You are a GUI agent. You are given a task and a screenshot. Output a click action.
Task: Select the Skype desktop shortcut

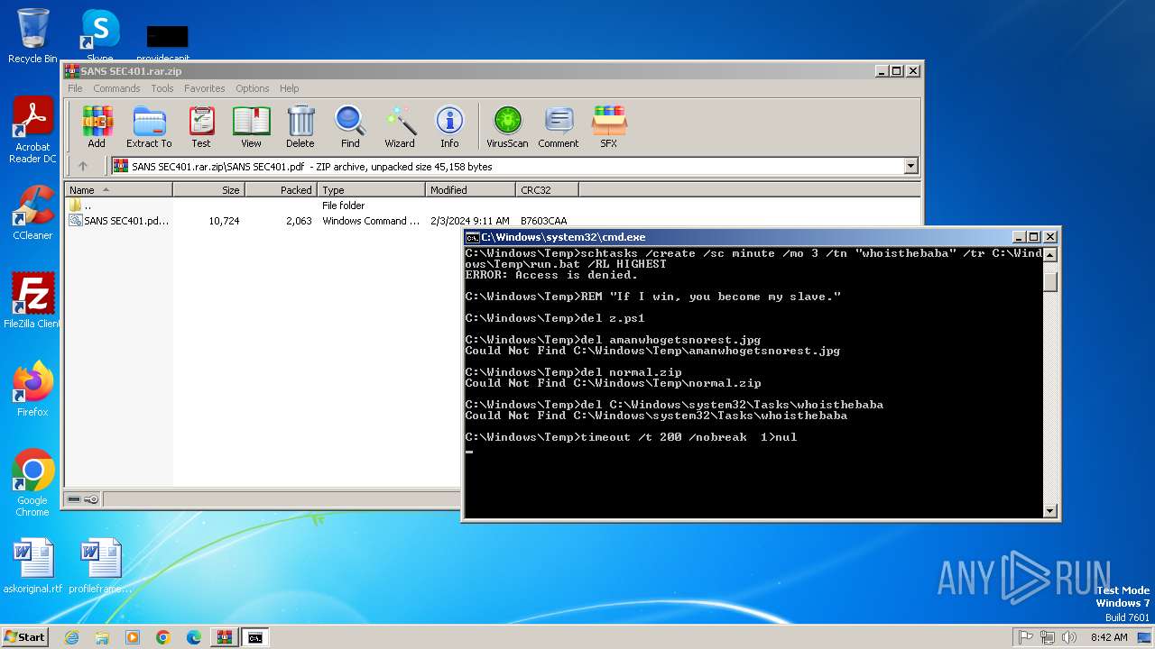[x=100, y=34]
